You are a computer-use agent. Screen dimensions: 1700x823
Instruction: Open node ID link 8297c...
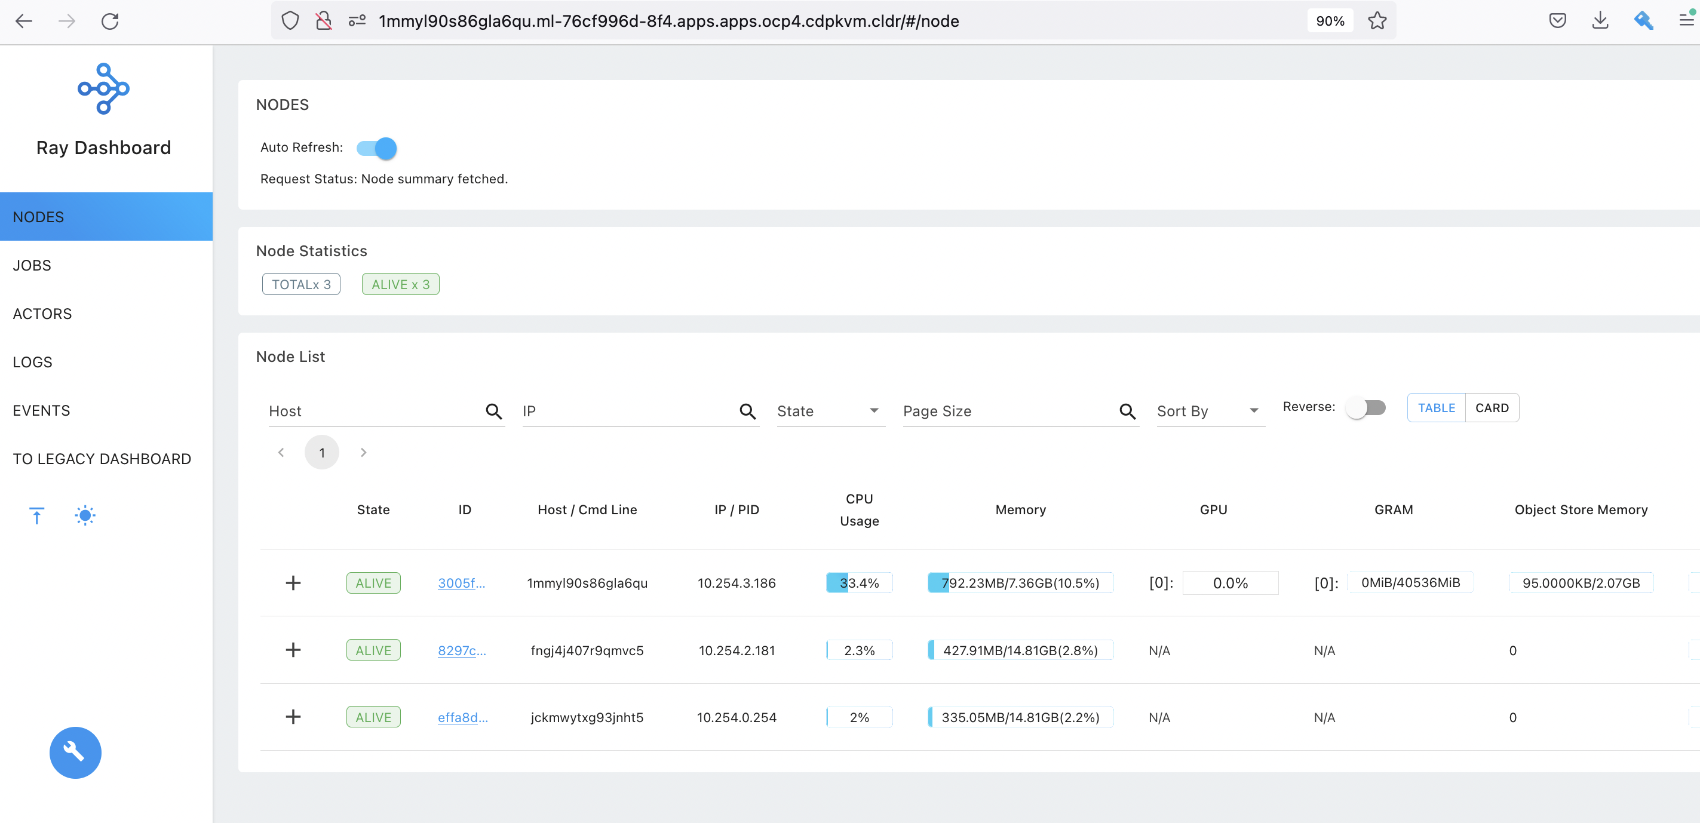click(461, 650)
